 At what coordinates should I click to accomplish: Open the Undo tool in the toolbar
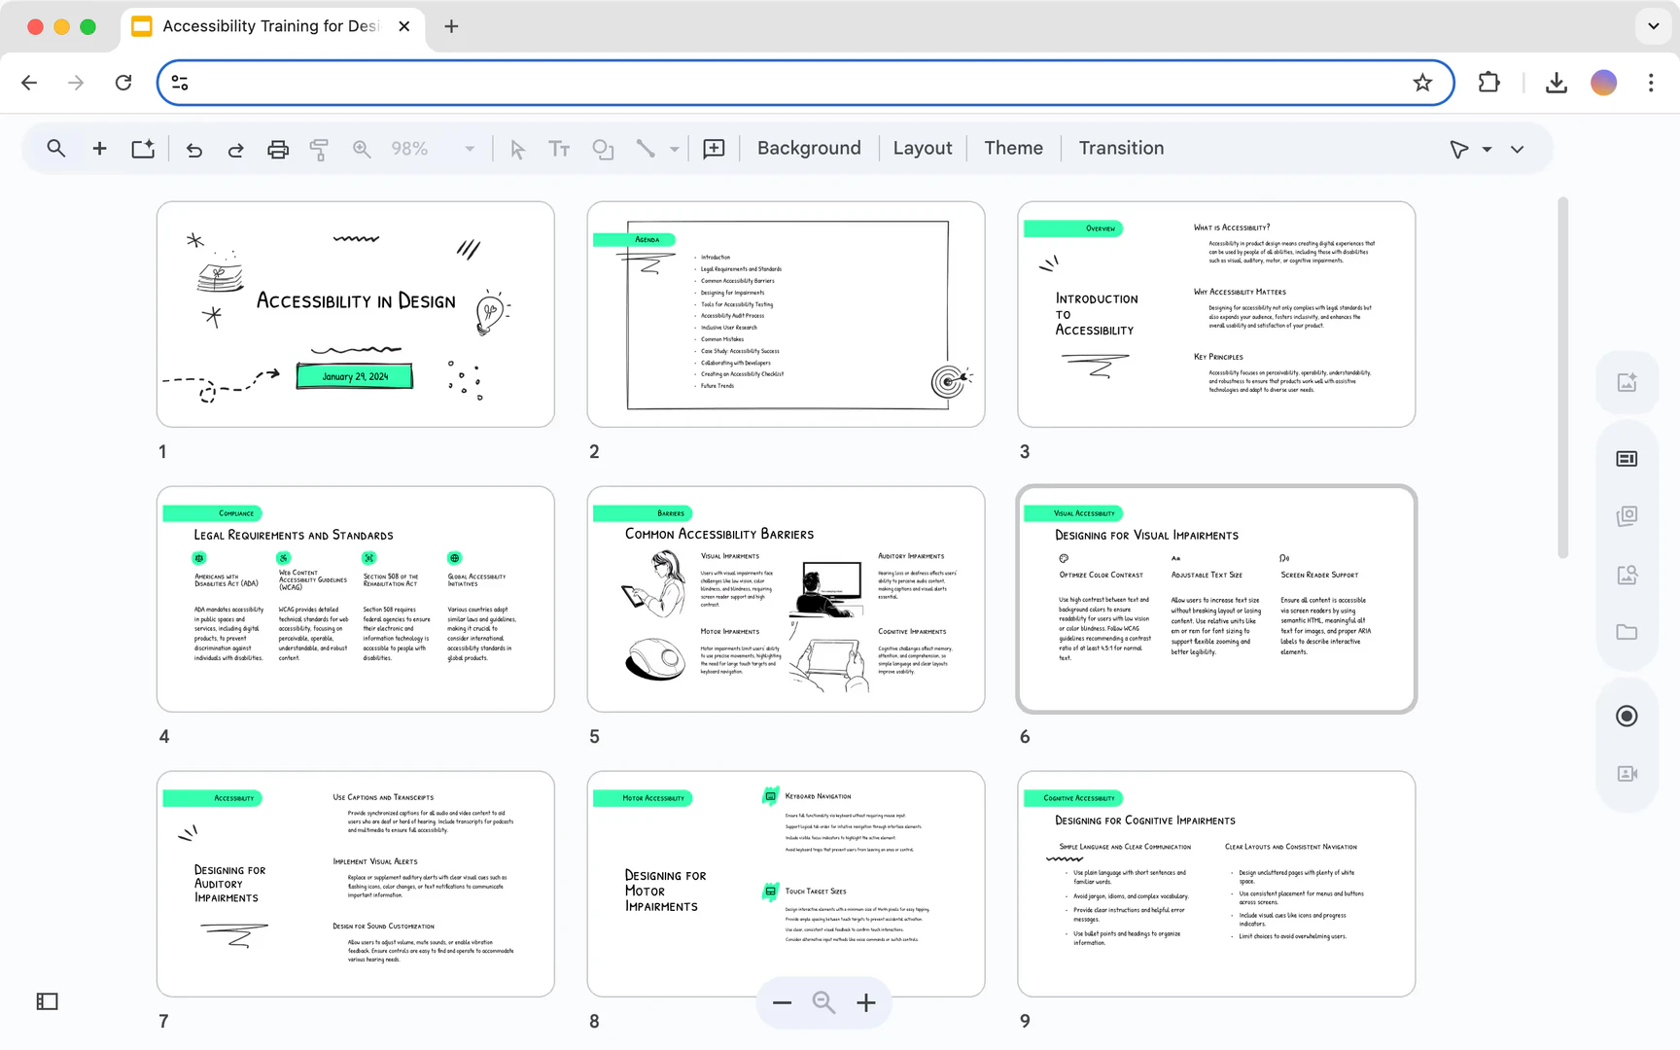point(194,149)
